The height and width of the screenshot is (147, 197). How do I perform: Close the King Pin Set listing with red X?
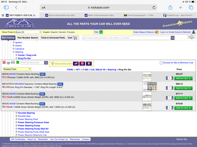(4, 62)
